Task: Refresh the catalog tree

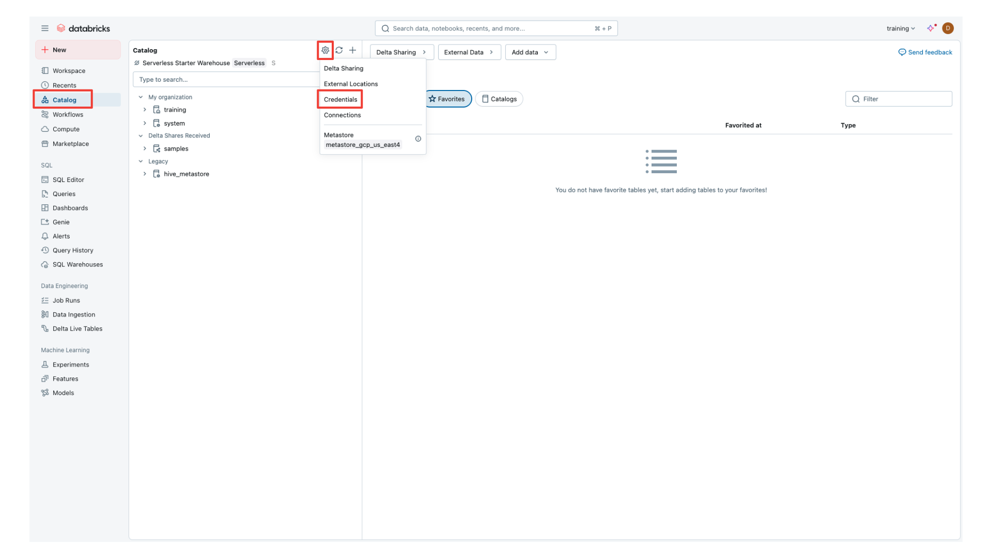Action: tap(339, 50)
